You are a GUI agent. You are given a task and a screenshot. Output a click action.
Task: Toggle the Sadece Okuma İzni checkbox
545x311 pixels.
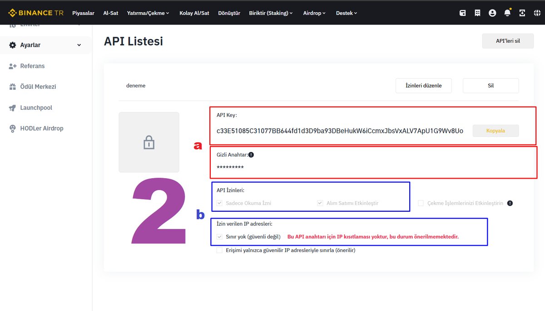coord(220,203)
